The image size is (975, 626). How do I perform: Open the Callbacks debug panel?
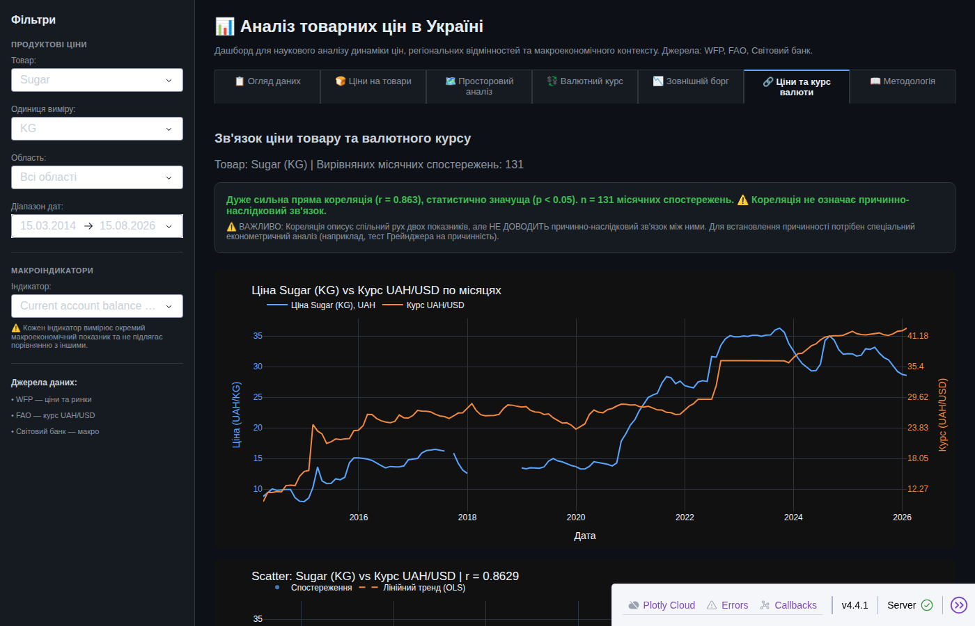(788, 605)
